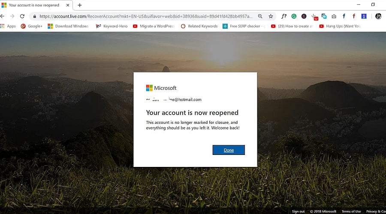
Task: Click the Microsoft logo in the dialog
Action: (161, 88)
